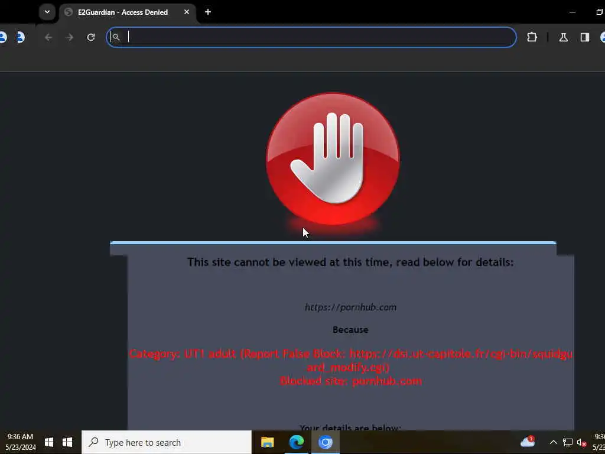
Task: Open the Extensions puzzle icon
Action: pyautogui.click(x=532, y=37)
